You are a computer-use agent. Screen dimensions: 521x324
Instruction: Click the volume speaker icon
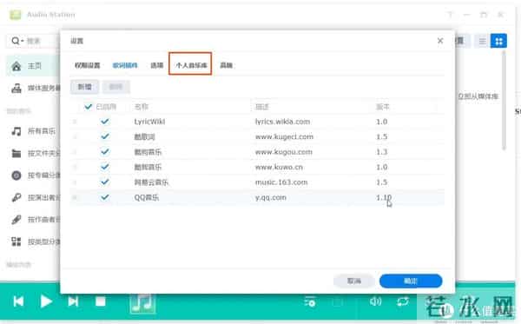click(x=375, y=301)
